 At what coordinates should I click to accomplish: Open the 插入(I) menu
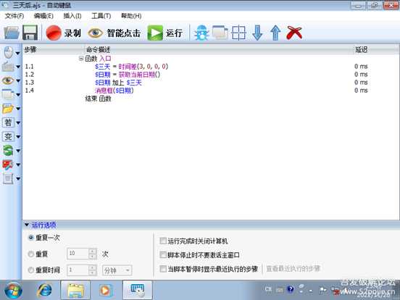click(72, 16)
